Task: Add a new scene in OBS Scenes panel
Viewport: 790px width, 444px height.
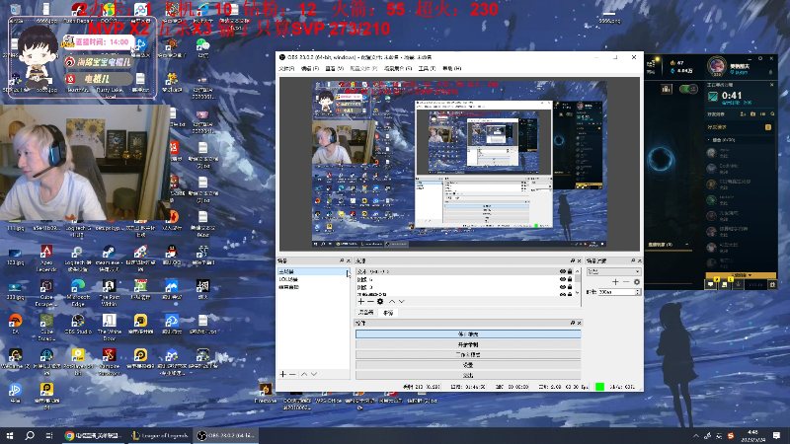Action: pyautogui.click(x=282, y=375)
